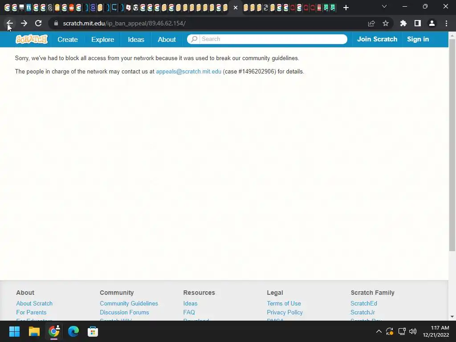This screenshot has width=456, height=342.
Task: Click Sign in
Action: click(x=418, y=39)
